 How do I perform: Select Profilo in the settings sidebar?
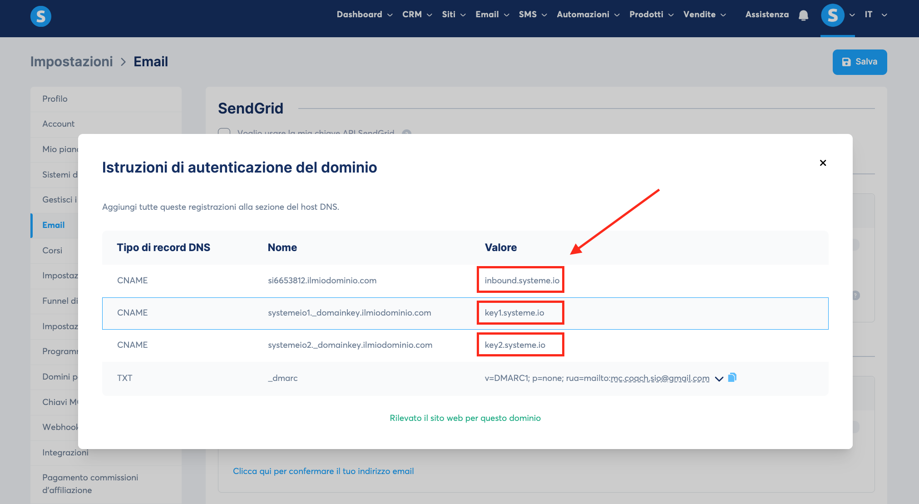106,99
